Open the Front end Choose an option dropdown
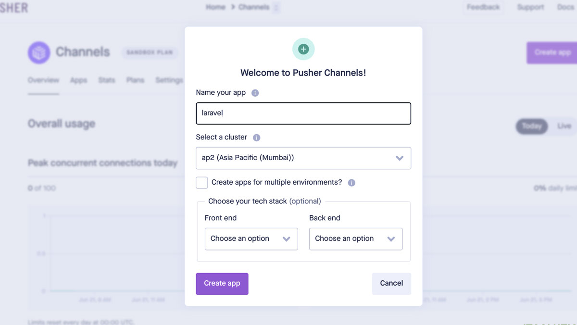 point(251,239)
